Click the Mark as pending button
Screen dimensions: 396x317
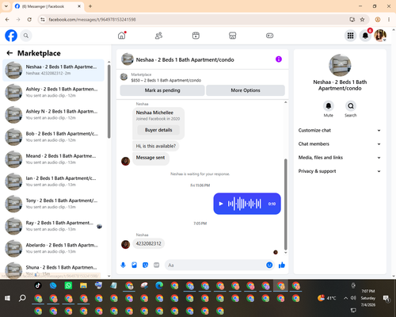(162, 90)
